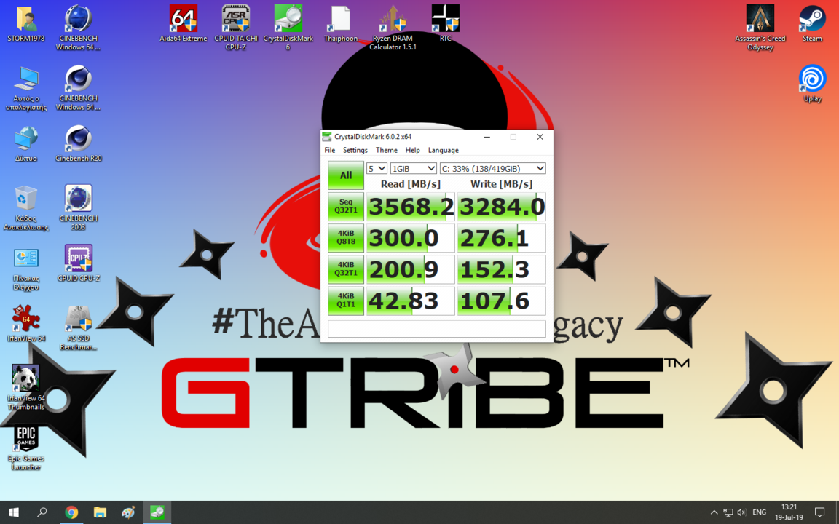This screenshot has height=524, width=839.
Task: Click the empty comment field in CrystalDiskMark
Action: pyautogui.click(x=437, y=329)
